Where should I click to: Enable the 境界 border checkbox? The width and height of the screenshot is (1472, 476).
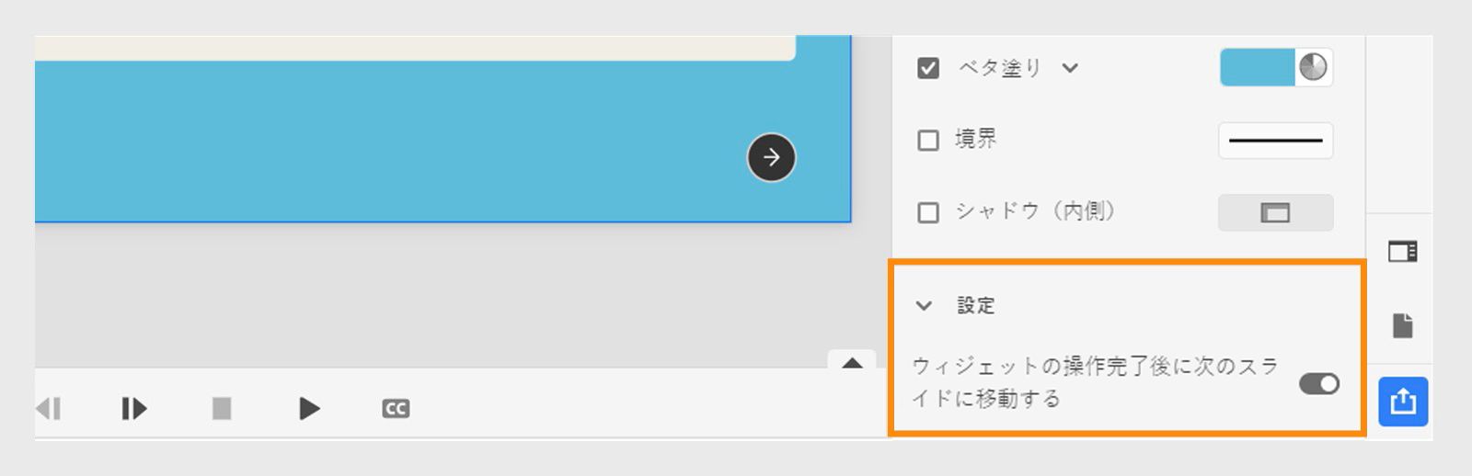(928, 140)
